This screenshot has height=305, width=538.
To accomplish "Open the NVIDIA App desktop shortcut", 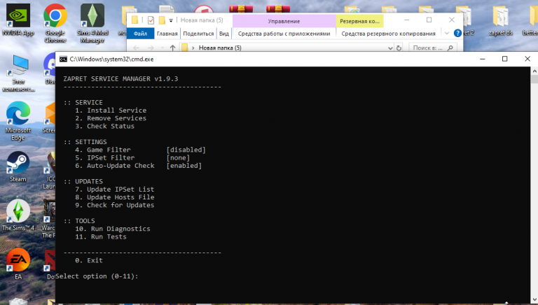I will 18,20.
